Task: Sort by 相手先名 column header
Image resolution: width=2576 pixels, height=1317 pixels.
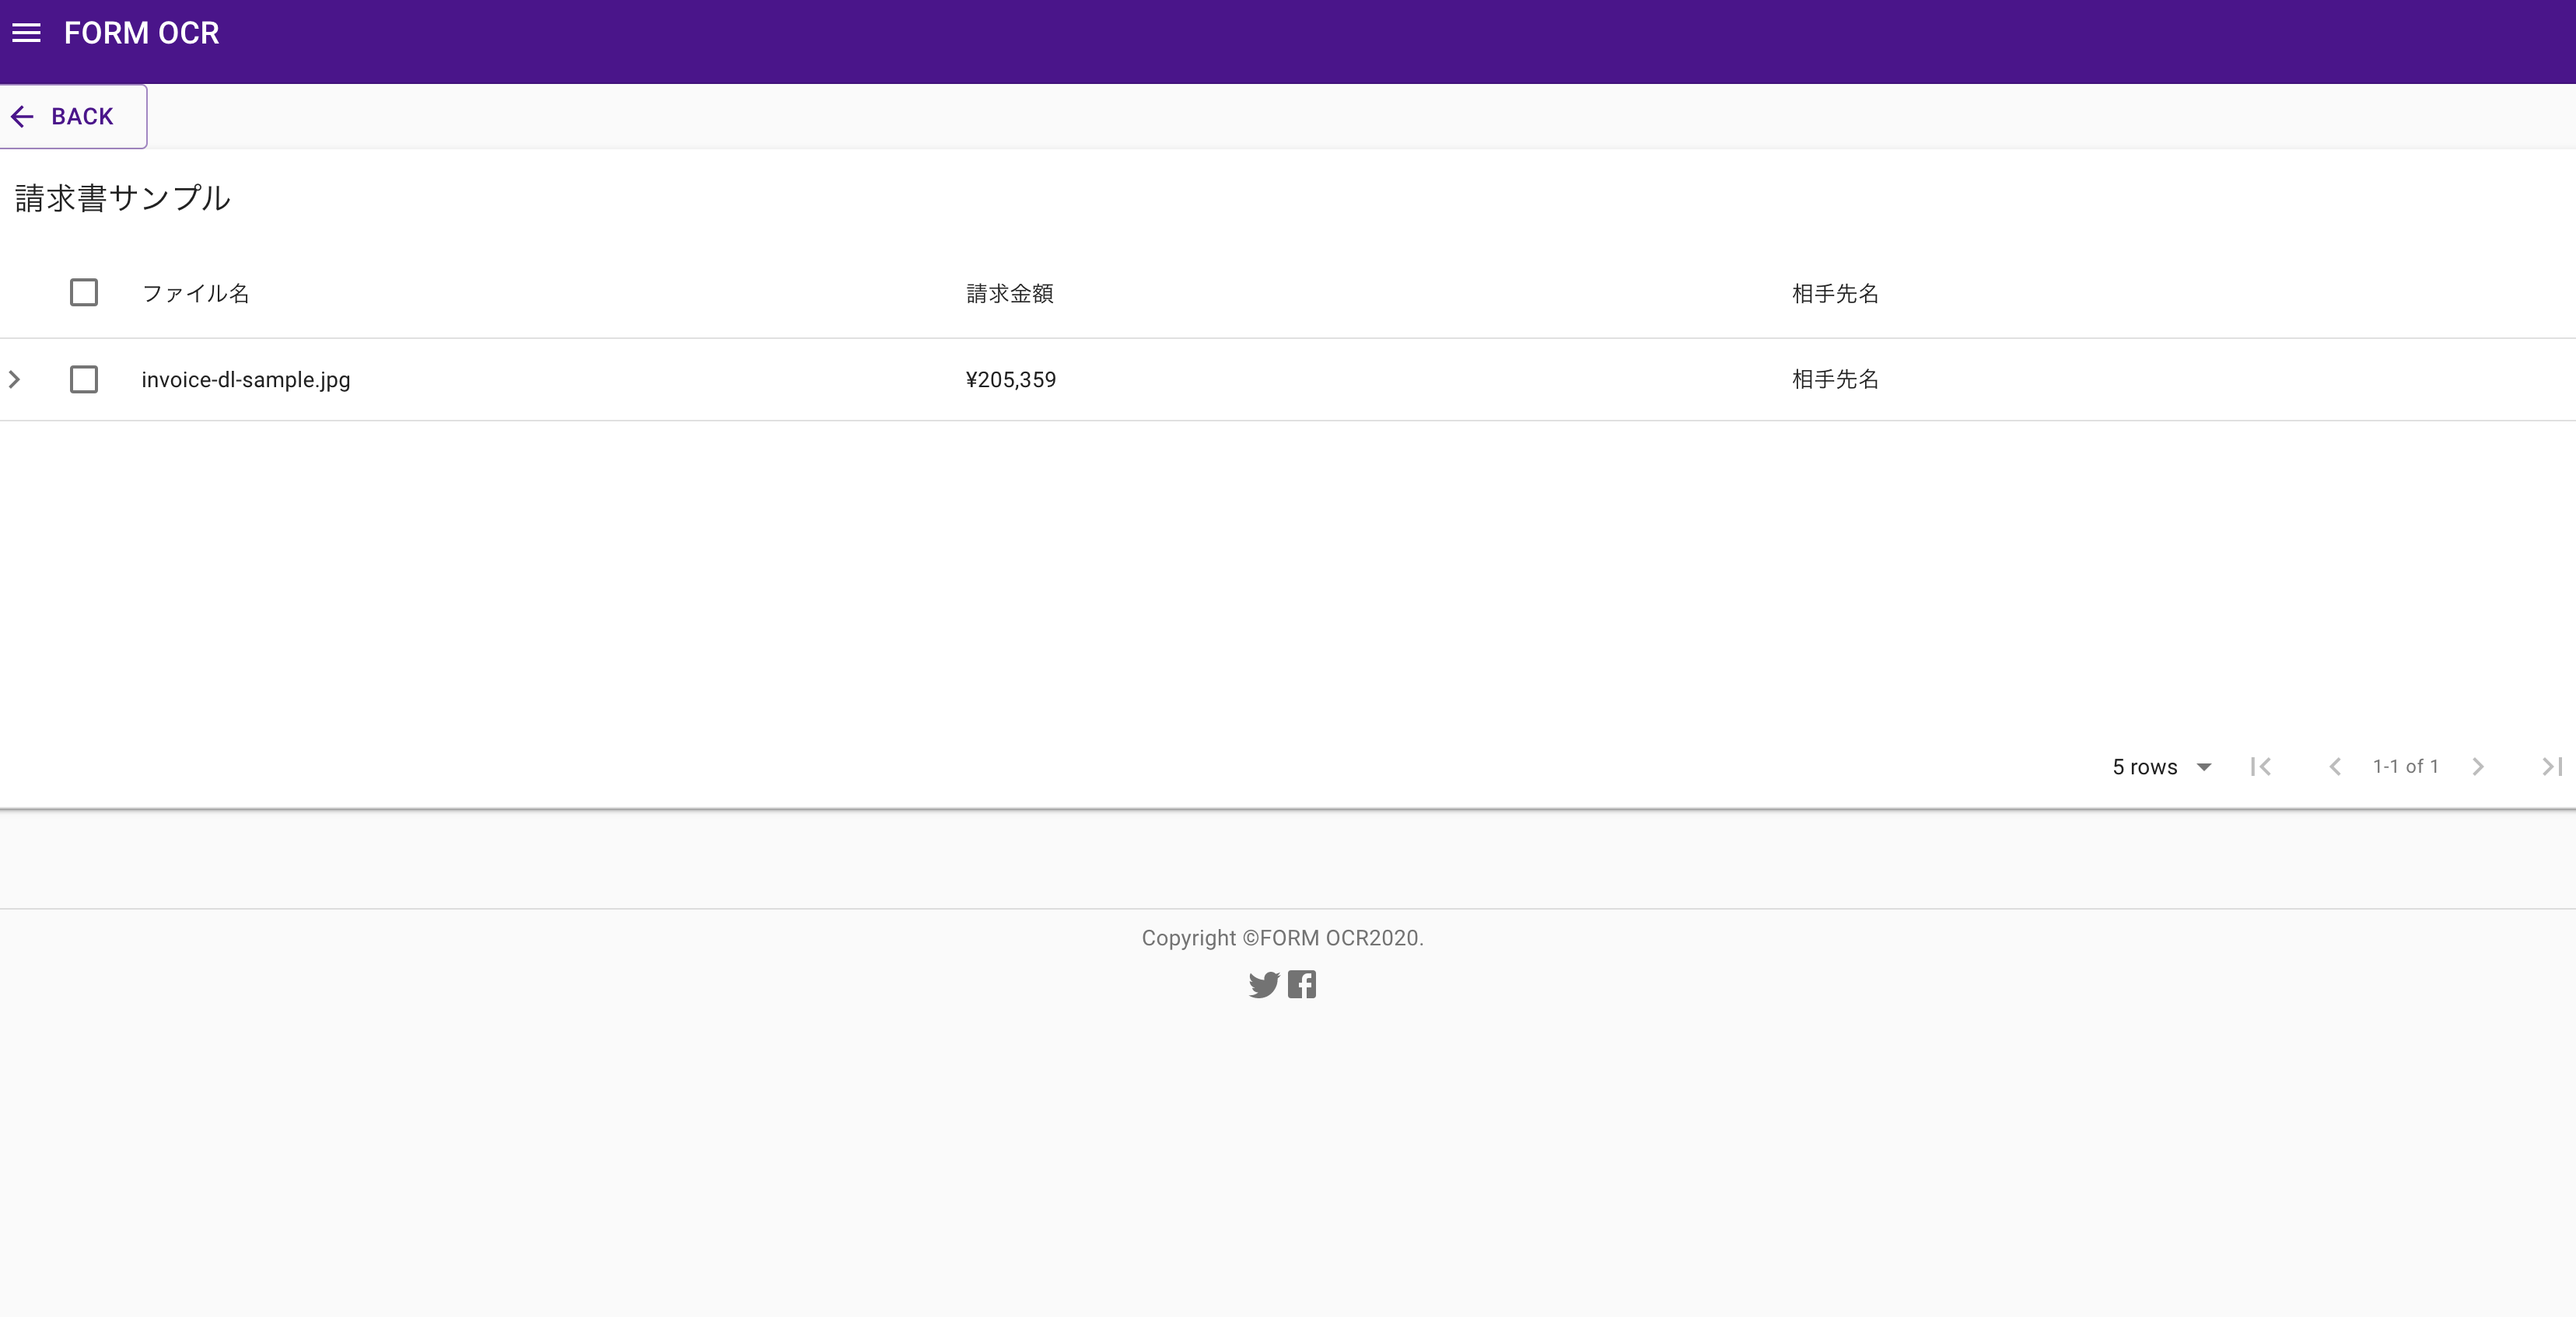Action: [x=1835, y=294]
